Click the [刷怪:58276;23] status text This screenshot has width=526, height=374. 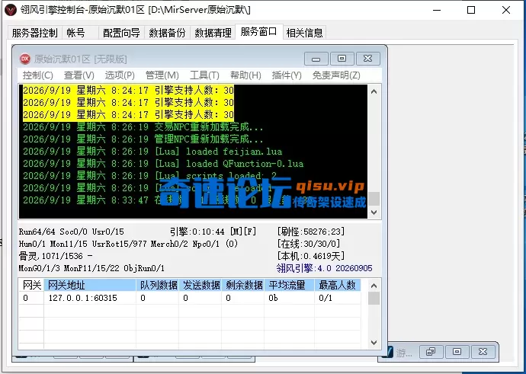(311, 232)
